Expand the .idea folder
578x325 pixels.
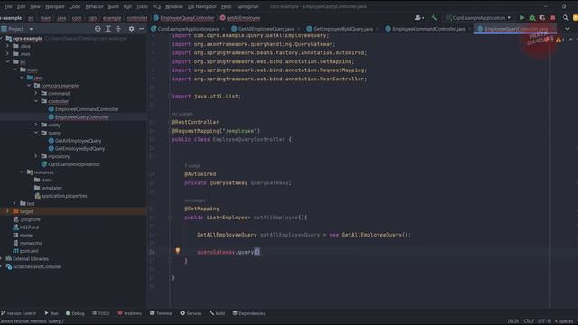pyautogui.click(x=7, y=46)
